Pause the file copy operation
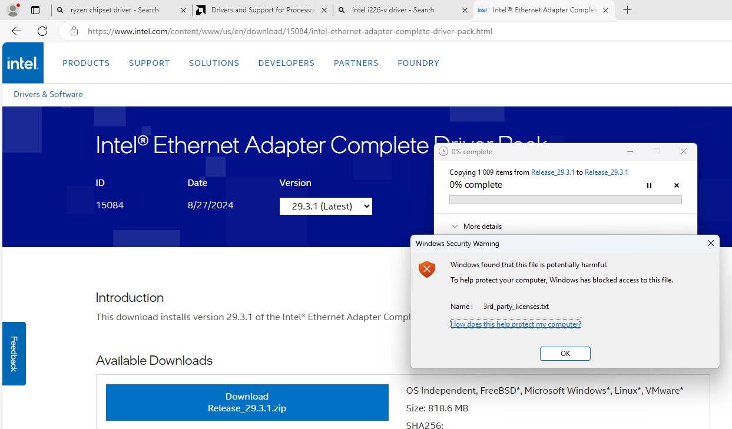Viewport: 732px width, 429px height. click(649, 185)
